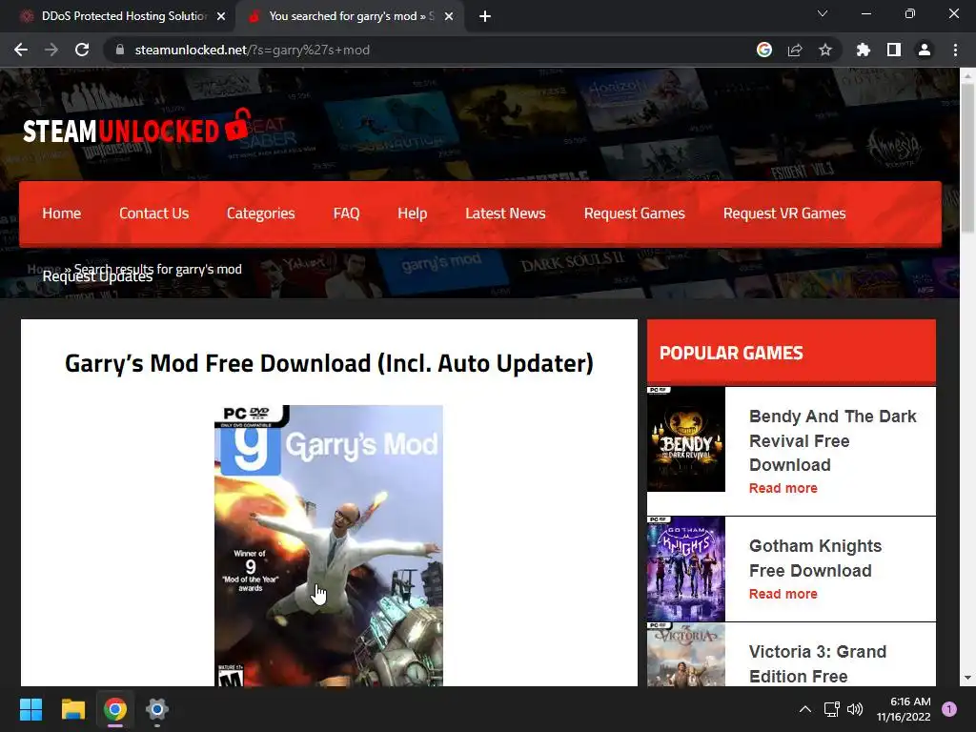Open Victoria 3: Grand Edition Free link
This screenshot has height=732, width=976.
tap(817, 663)
